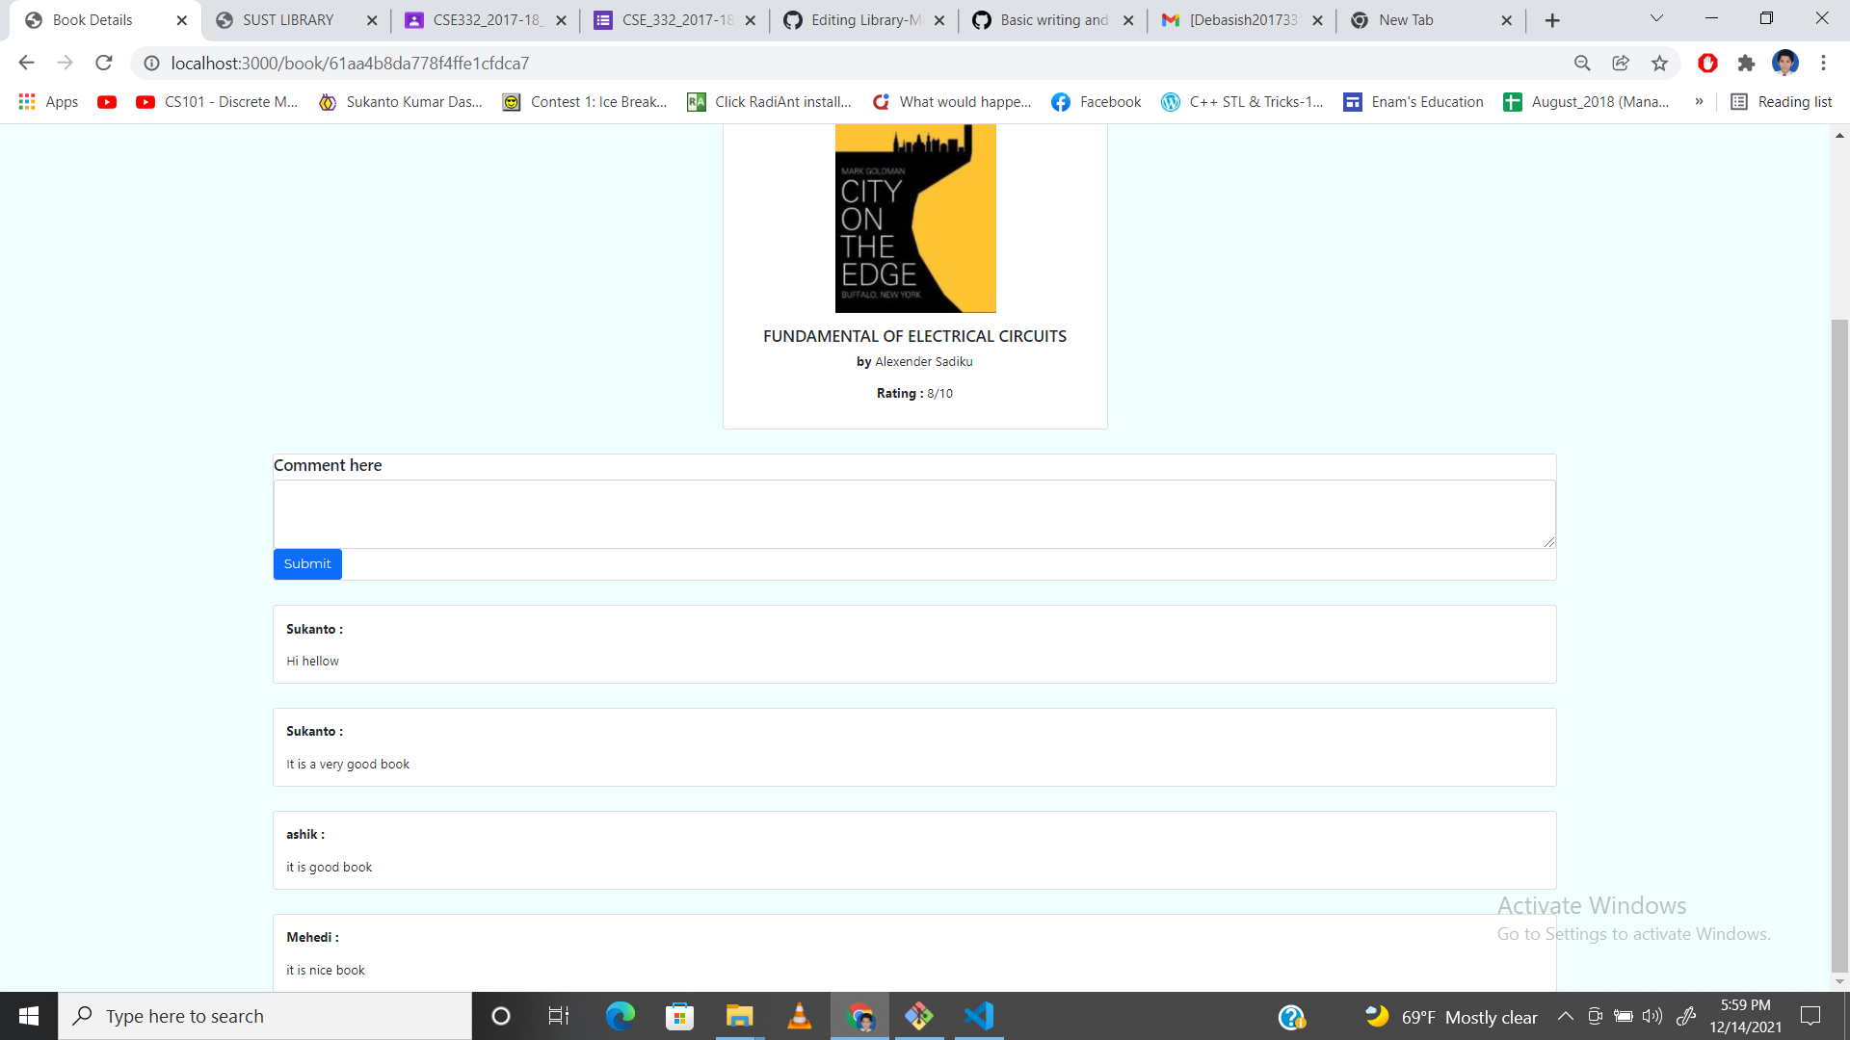Open Visual Studio Code from taskbar
1850x1040 pixels.
978,1016
